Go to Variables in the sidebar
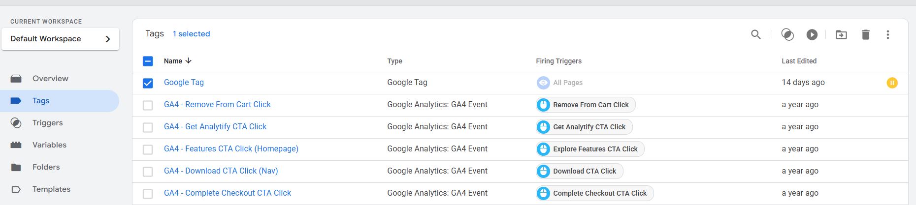Viewport: 916px width, 205px height. pos(49,145)
